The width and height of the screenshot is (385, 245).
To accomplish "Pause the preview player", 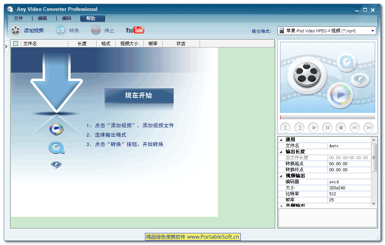I will [327, 128].
